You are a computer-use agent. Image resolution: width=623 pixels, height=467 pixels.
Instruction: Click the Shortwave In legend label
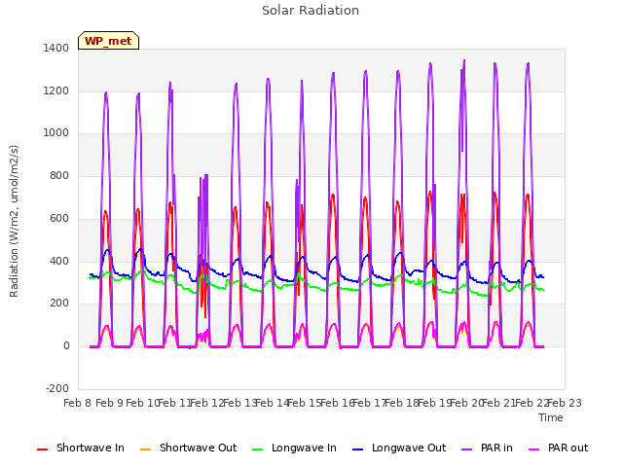[91, 448]
